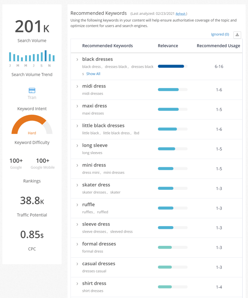Click the Hard keyword difficulty gauge
The height and width of the screenshot is (298, 248).
pos(32,125)
